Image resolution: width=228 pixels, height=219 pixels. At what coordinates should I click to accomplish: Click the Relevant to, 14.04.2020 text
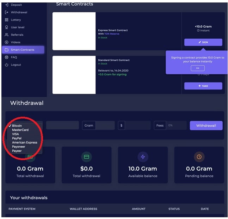[113, 71]
